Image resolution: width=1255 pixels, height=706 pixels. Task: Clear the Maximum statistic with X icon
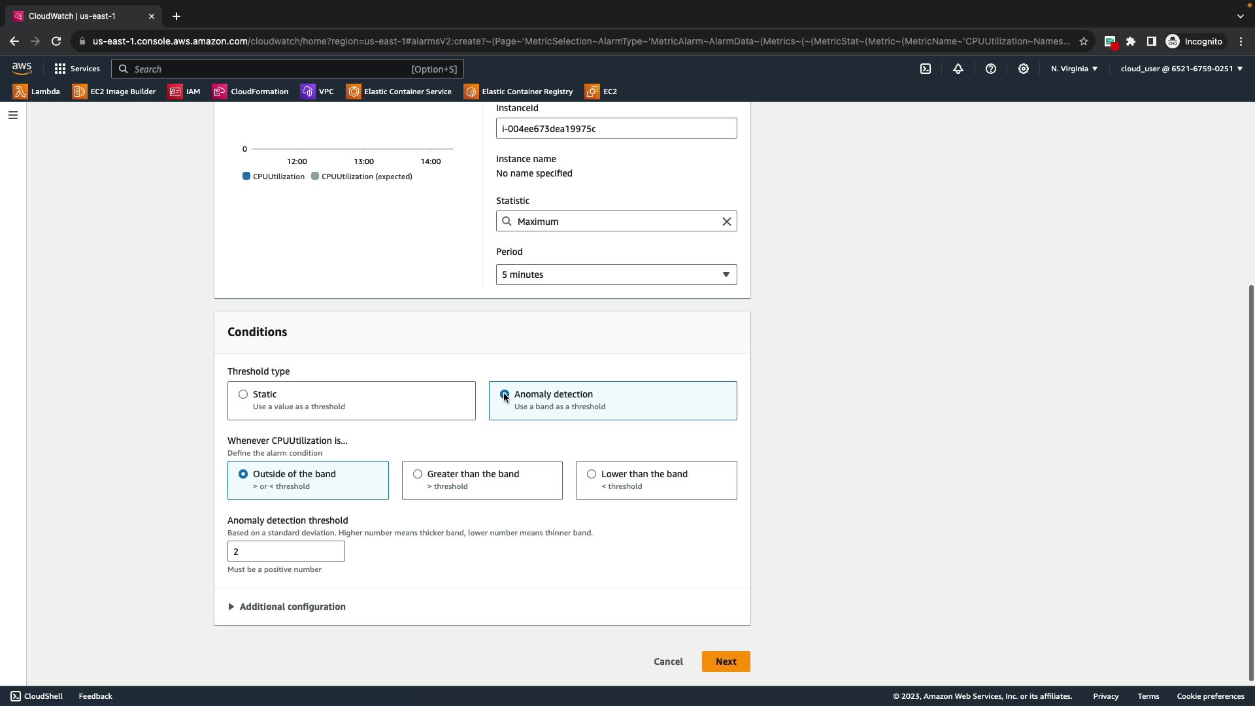point(726,222)
